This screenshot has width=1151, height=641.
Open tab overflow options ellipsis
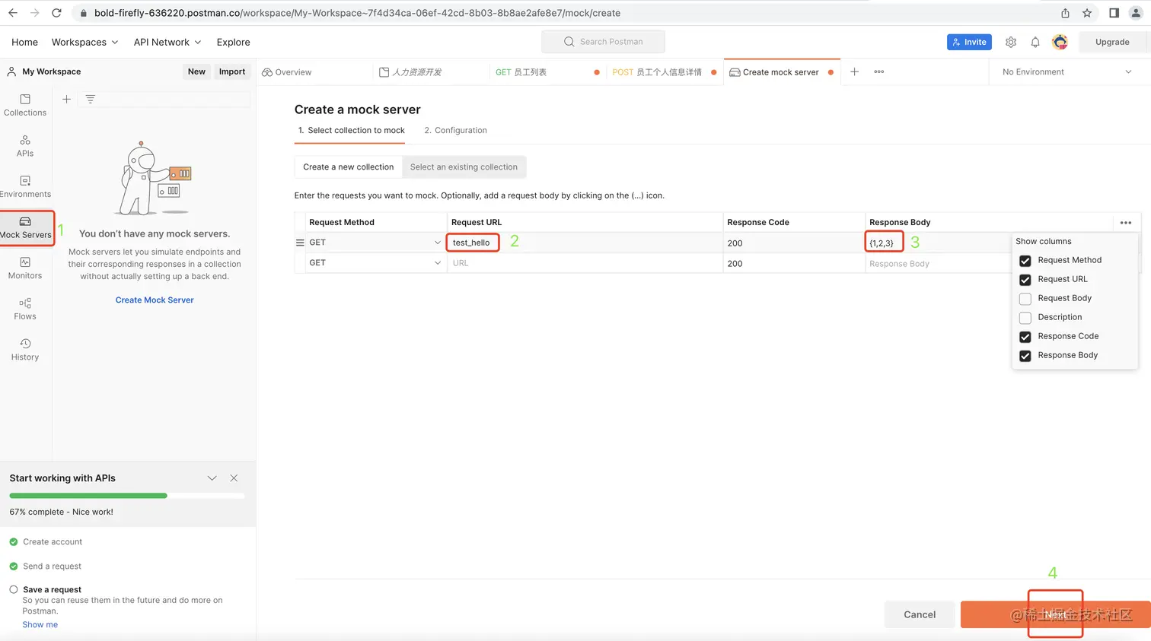click(x=879, y=71)
